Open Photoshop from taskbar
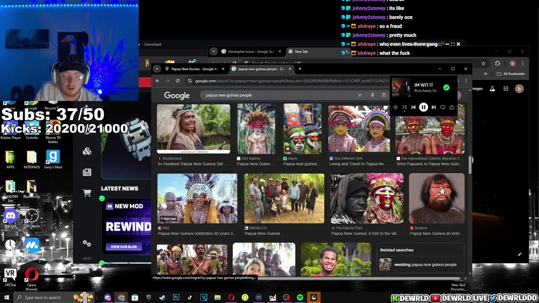The image size is (539, 303). pos(176,298)
